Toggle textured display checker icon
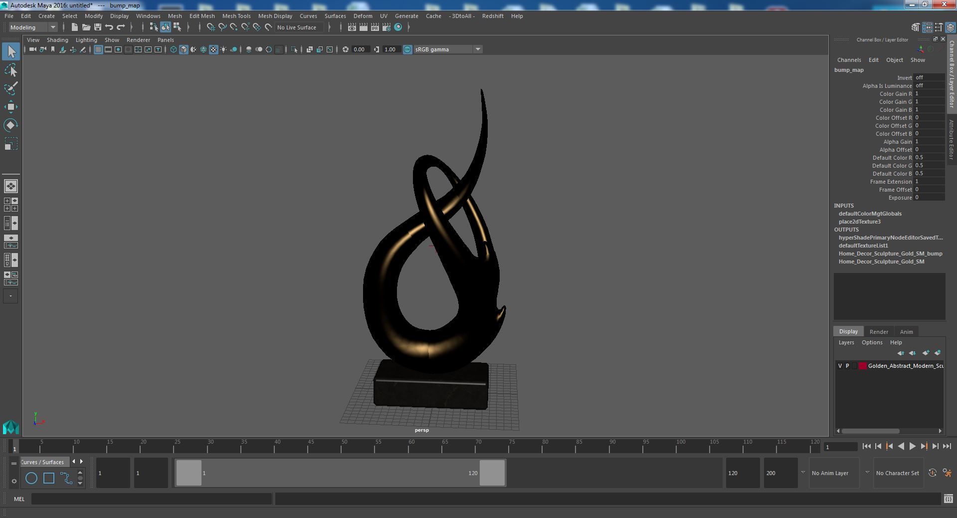Viewport: 957px width, 518px height. point(213,49)
